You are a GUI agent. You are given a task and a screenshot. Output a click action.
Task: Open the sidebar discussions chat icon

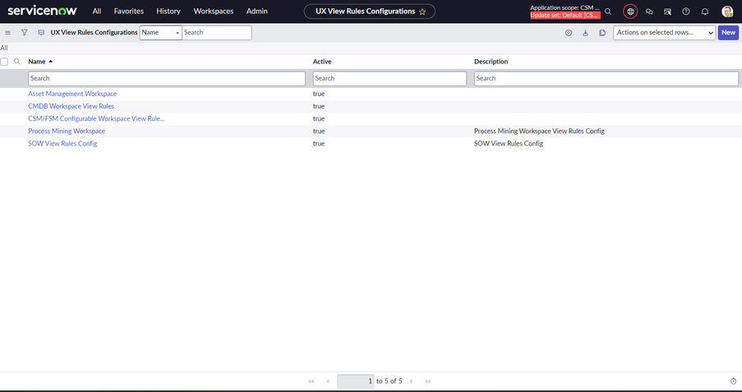[x=649, y=12]
